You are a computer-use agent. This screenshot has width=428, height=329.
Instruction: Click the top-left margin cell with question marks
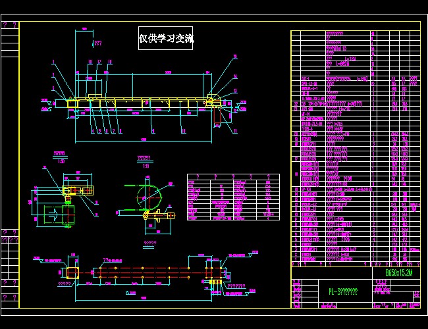10,25
